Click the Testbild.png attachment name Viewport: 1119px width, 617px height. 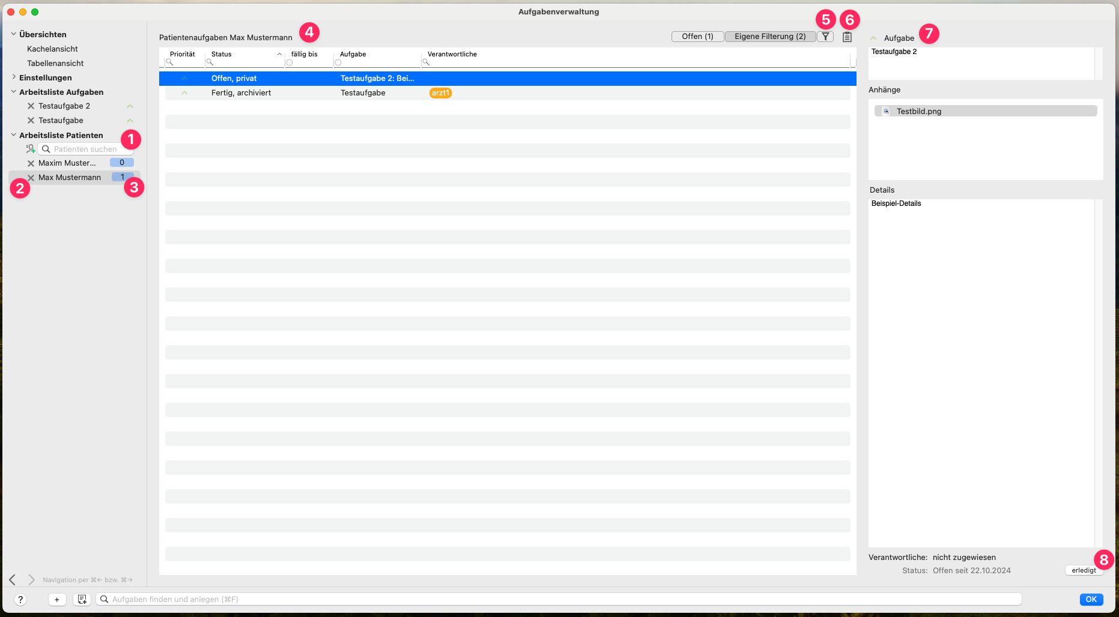click(x=919, y=111)
